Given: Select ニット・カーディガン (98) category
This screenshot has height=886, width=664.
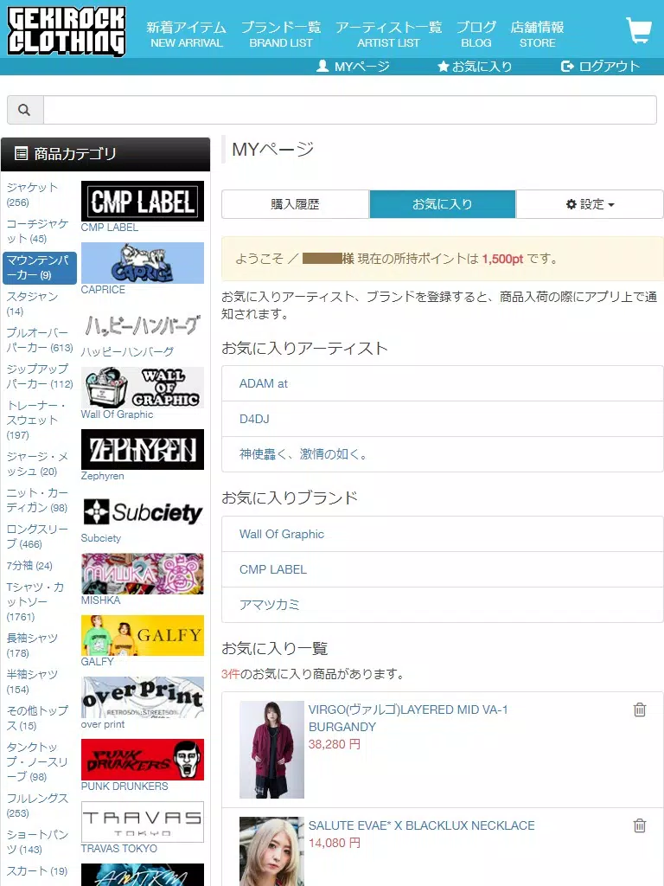Looking at the screenshot, I should point(37,500).
